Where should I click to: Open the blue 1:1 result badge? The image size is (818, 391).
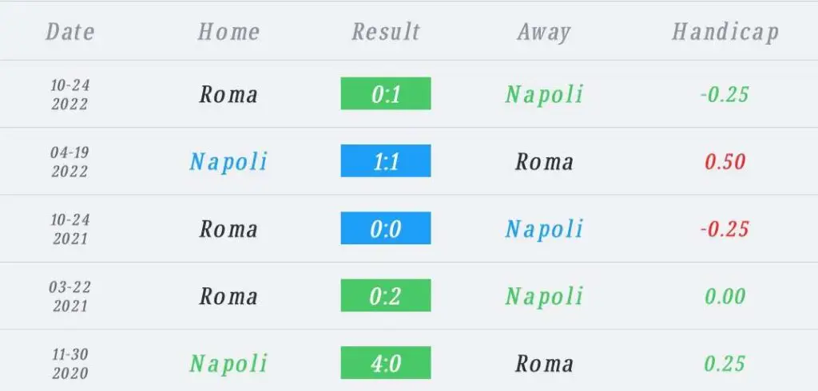386,160
